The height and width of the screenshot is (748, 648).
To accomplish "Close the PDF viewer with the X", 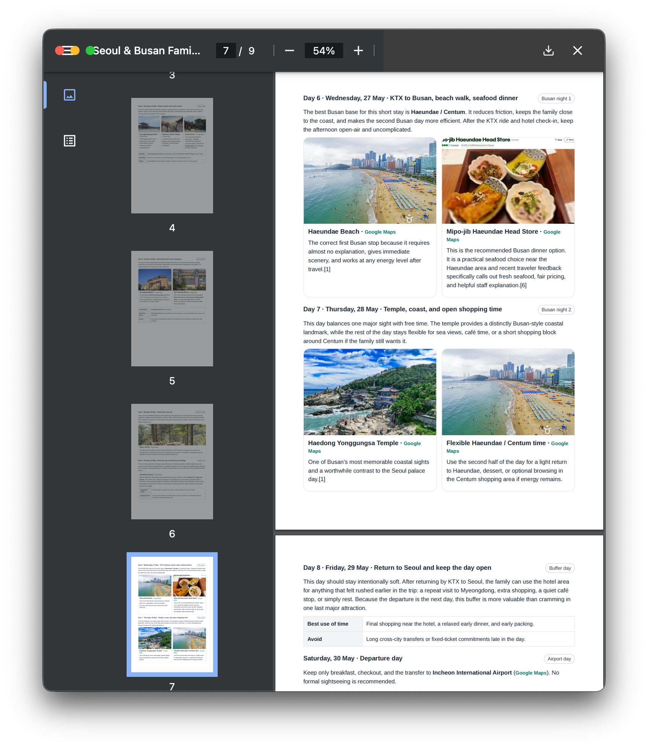I will [578, 50].
